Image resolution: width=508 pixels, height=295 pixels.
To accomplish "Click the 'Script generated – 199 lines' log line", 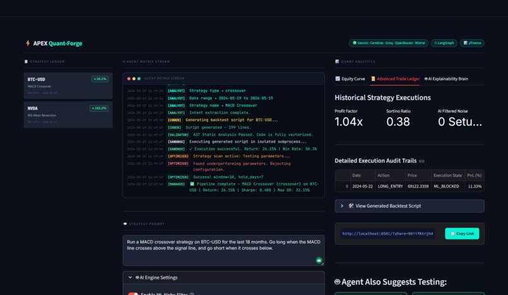I will click(189, 128).
